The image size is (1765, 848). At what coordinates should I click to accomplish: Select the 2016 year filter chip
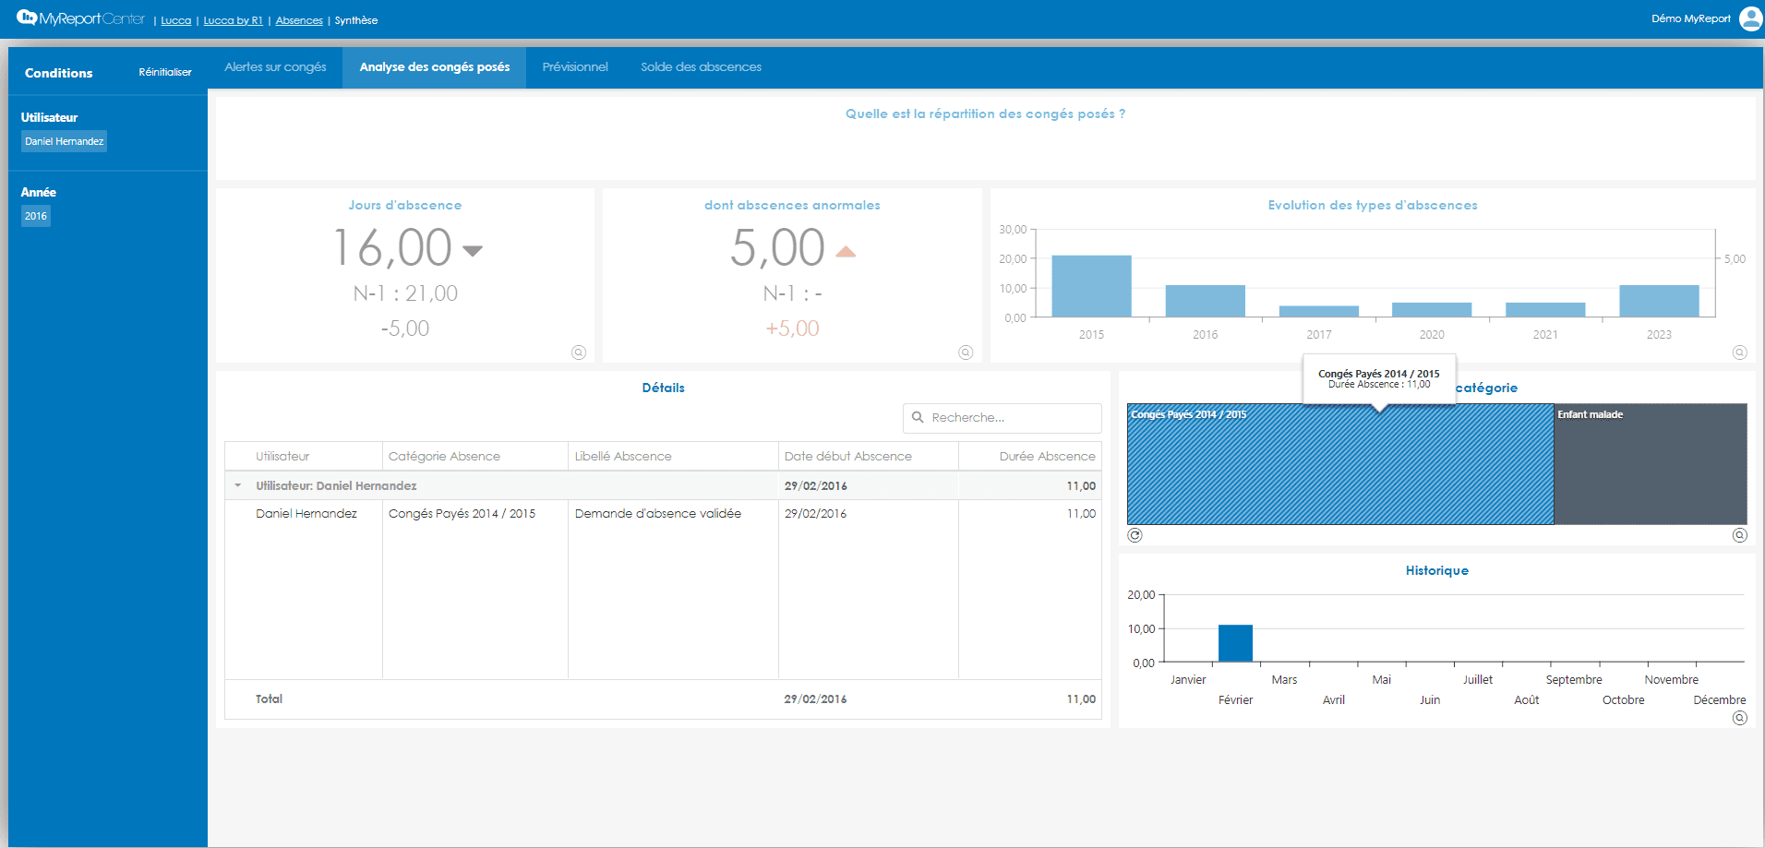(x=36, y=216)
